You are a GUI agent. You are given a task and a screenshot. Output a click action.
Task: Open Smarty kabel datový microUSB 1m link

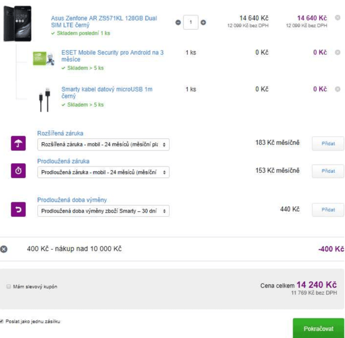click(107, 93)
